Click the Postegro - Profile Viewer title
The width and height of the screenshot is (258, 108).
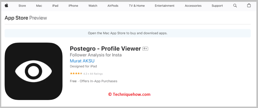tap(105, 49)
